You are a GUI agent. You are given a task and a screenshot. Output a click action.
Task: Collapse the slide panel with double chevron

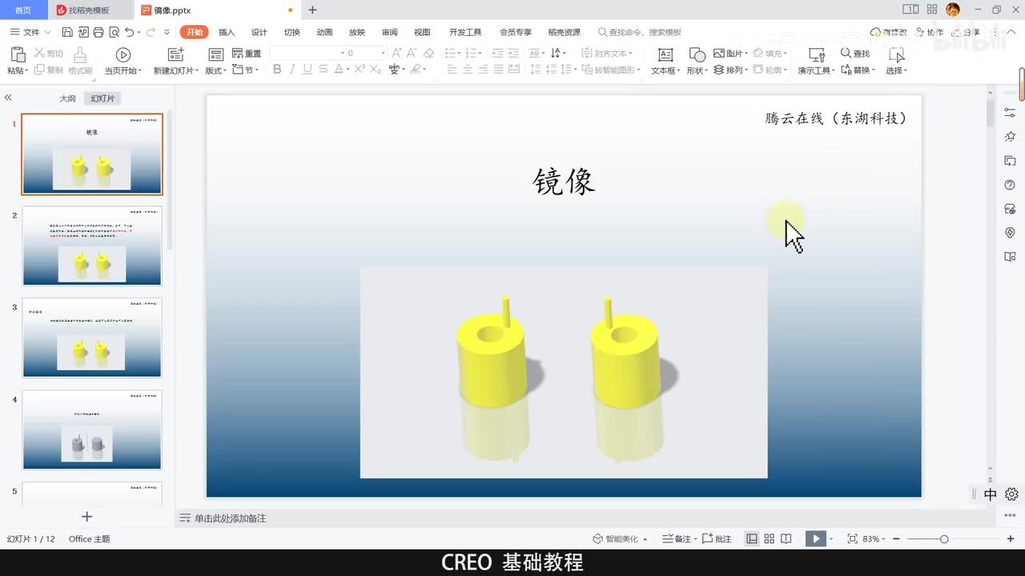(x=8, y=98)
